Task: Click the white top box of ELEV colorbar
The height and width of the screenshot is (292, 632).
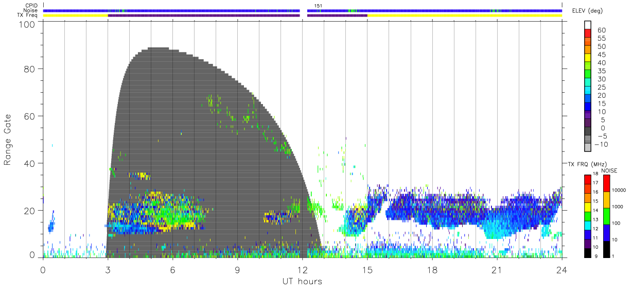Action: pos(587,24)
